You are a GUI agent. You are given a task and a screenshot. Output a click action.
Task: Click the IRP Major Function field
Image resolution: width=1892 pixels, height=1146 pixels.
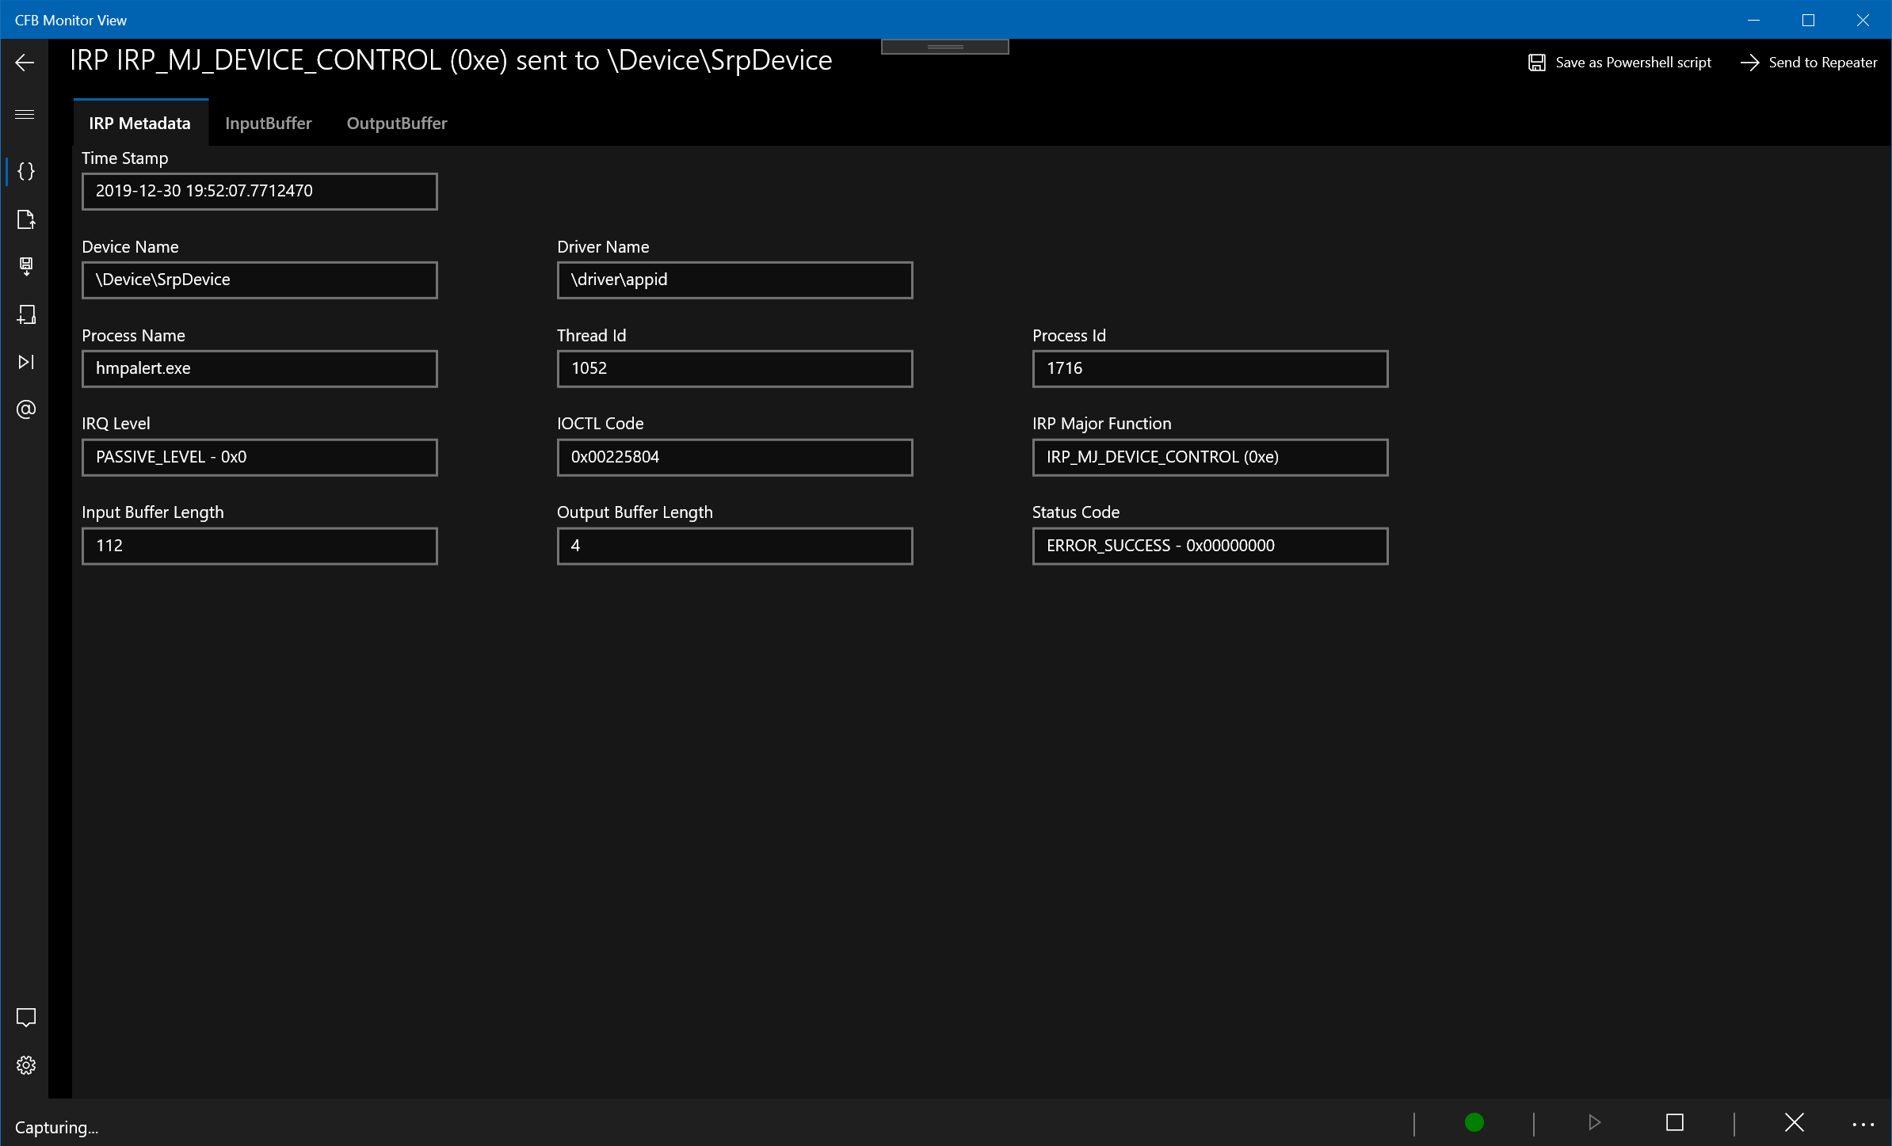[1211, 458]
